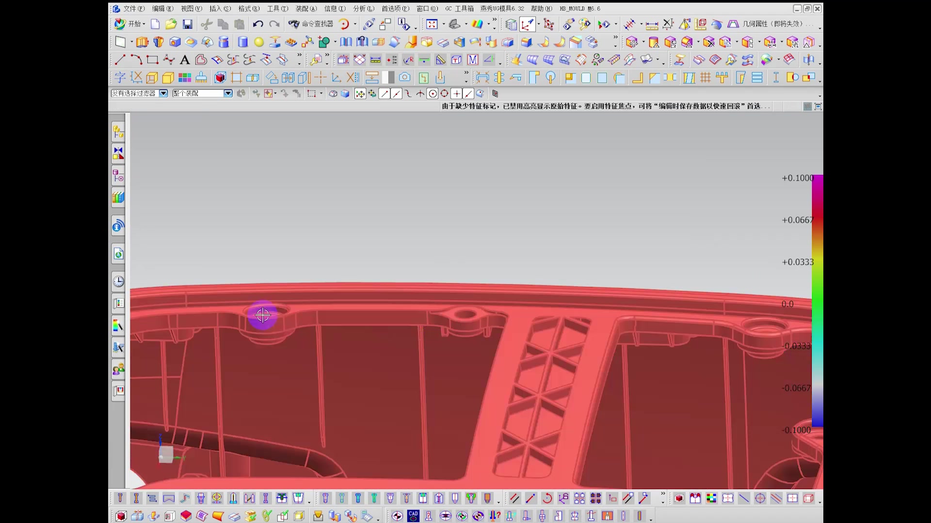Select the Cylinder primitive tool
The image size is (931, 523).
242,42
